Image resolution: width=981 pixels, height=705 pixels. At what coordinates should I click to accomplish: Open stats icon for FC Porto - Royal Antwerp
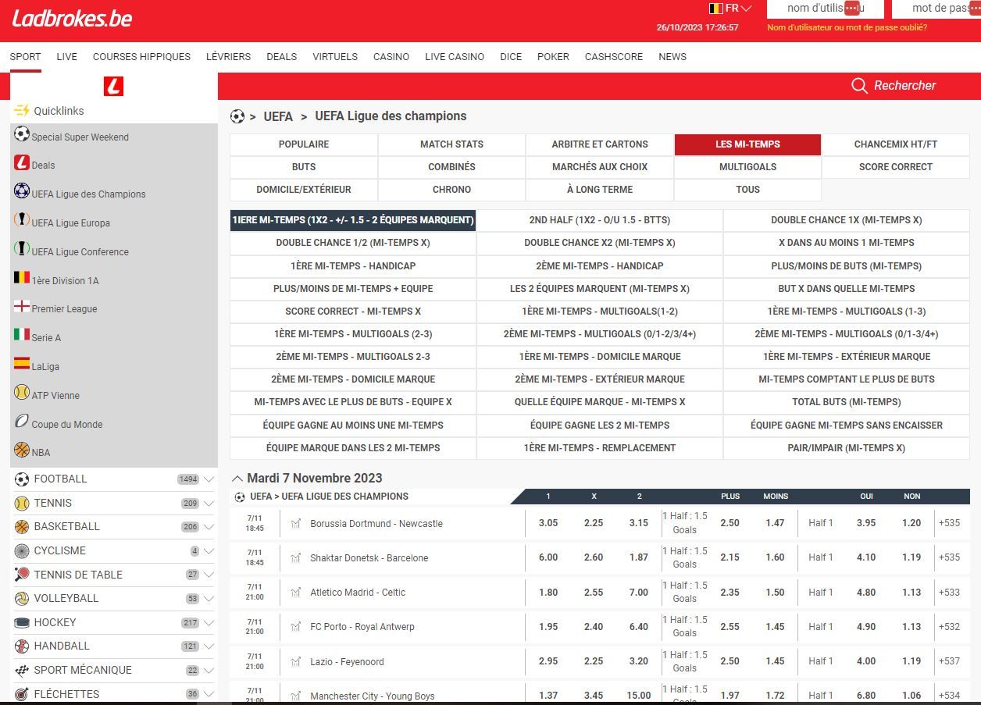point(295,626)
